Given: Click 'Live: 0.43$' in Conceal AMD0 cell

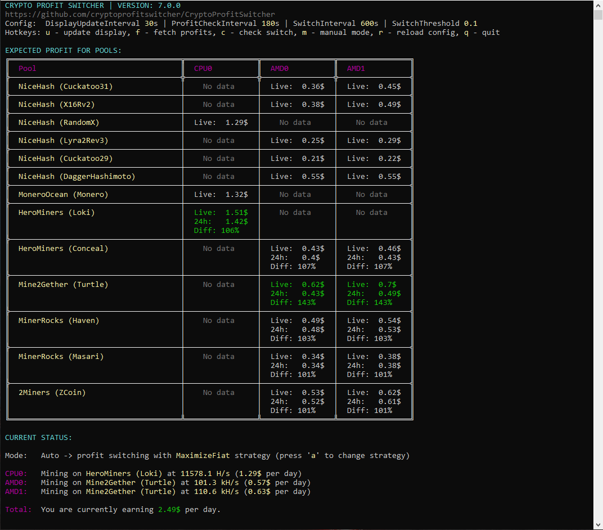Looking at the screenshot, I should click(x=298, y=249).
